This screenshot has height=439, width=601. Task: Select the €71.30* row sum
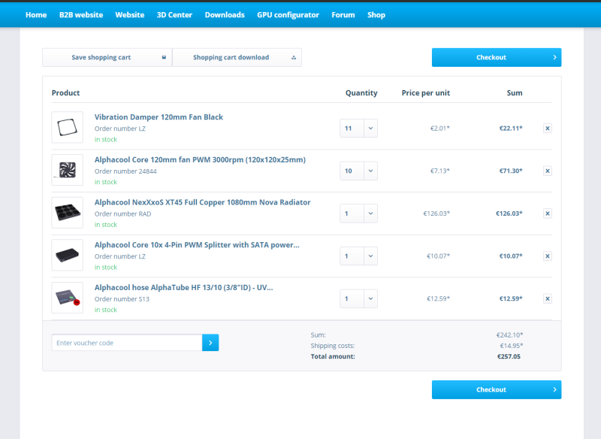[x=511, y=171]
